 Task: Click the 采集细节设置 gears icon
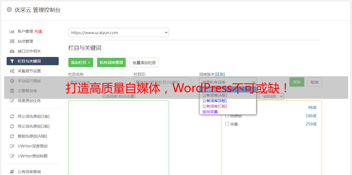(x=12, y=71)
